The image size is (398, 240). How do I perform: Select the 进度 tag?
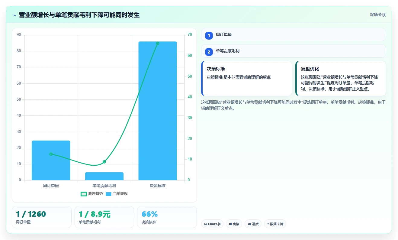(x=253, y=224)
